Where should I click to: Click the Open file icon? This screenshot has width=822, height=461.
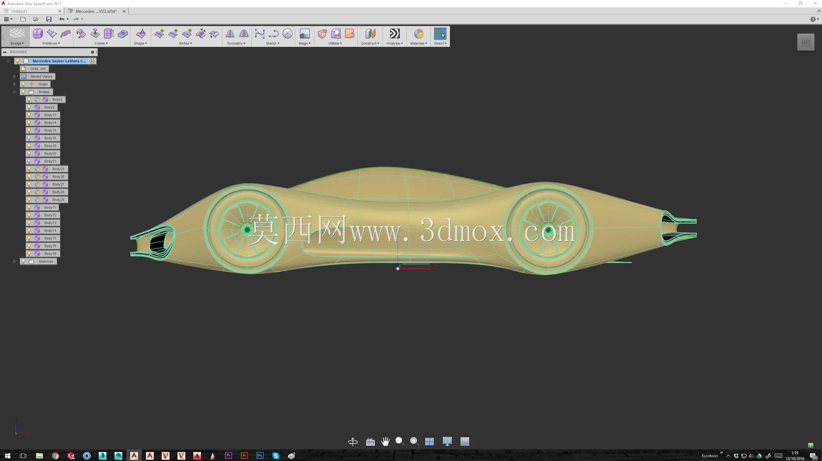point(36,19)
